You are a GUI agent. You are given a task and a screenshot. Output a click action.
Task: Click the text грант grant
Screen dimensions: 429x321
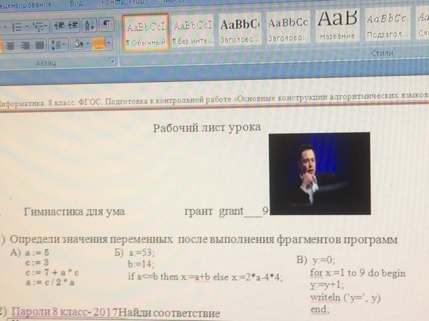214,211
